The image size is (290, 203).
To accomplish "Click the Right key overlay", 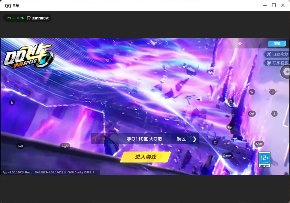I will (x=65, y=146).
